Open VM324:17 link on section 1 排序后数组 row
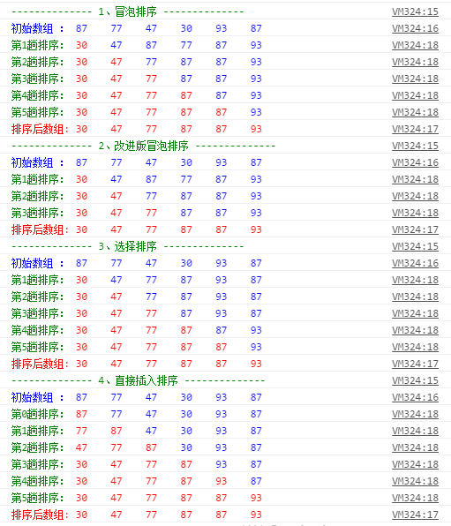Screen dimensions: 451x526 point(415,129)
